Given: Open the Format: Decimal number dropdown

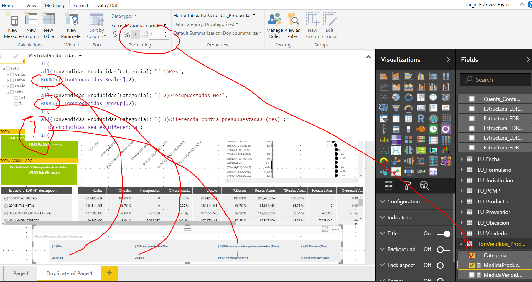Looking at the screenshot, I should click(x=139, y=25).
